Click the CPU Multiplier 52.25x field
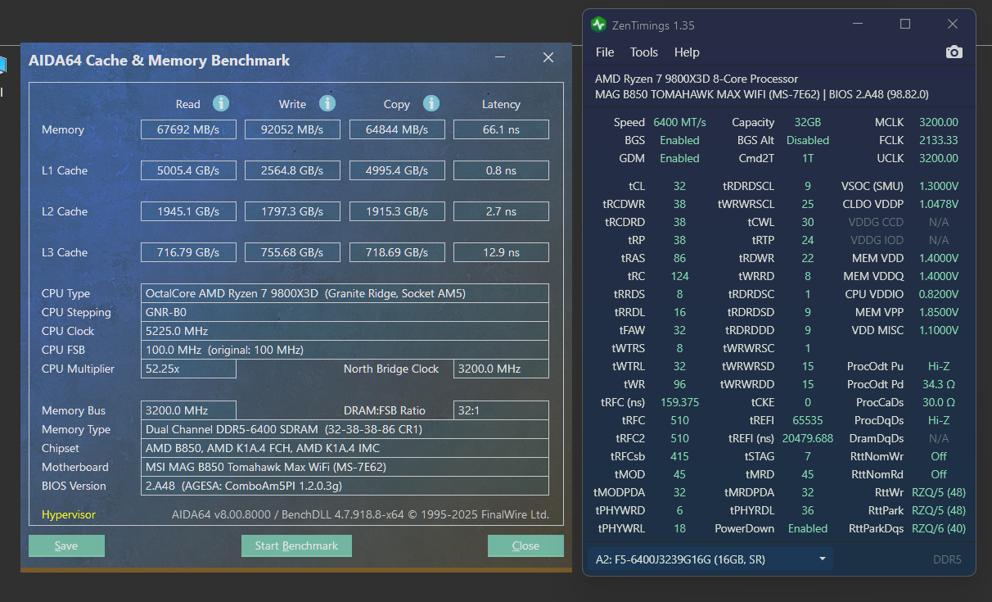The width and height of the screenshot is (992, 602). [188, 369]
